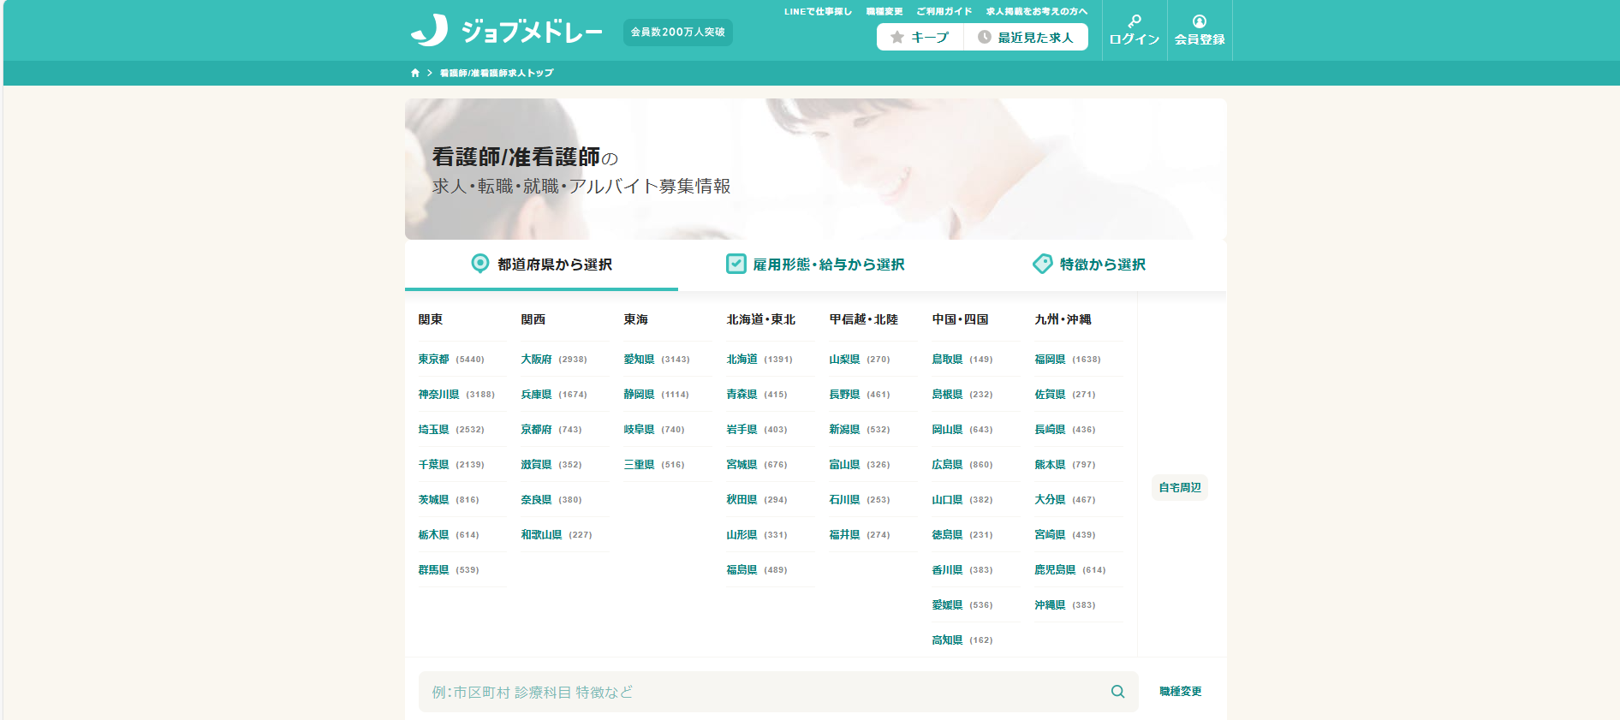
Task: Open recently viewed jobs 最近見た求人
Action: (x=1026, y=38)
